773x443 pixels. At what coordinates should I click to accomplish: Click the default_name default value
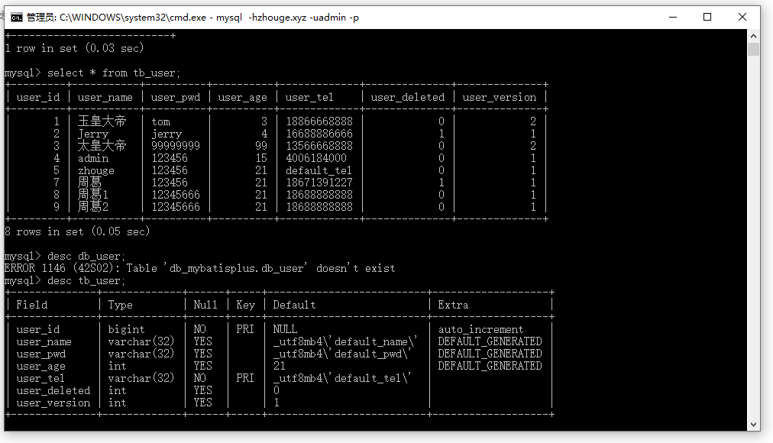tap(345, 341)
